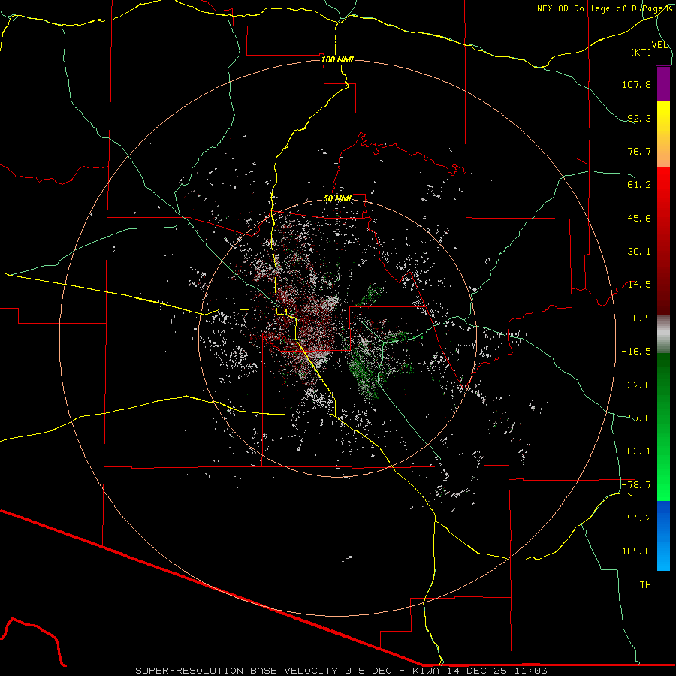Click the purple segment of the color bar
The width and height of the screenshot is (676, 676).
(x=663, y=84)
